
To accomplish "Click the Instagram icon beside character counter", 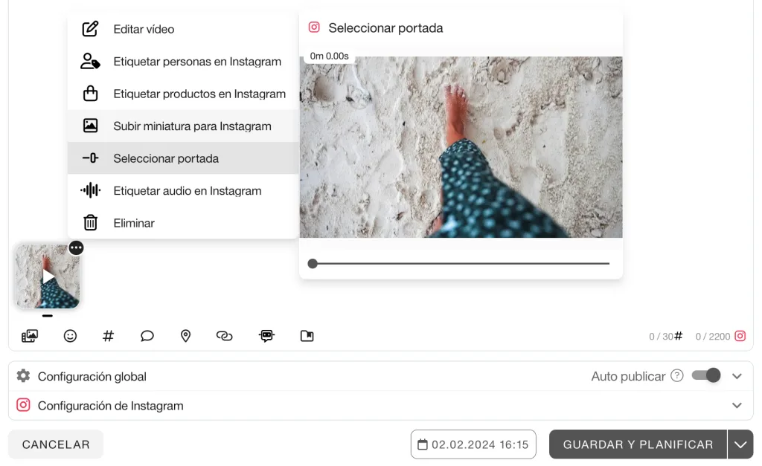I will coord(740,336).
